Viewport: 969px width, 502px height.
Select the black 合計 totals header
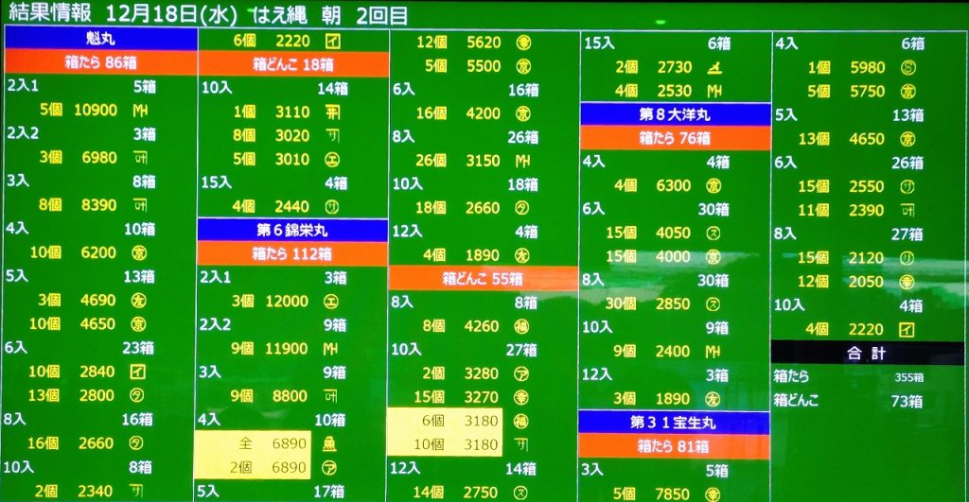pos(866,353)
